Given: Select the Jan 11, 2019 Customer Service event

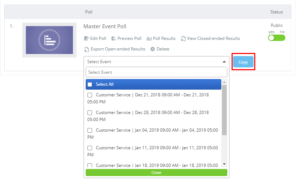Looking at the screenshot, I should [x=90, y=148].
